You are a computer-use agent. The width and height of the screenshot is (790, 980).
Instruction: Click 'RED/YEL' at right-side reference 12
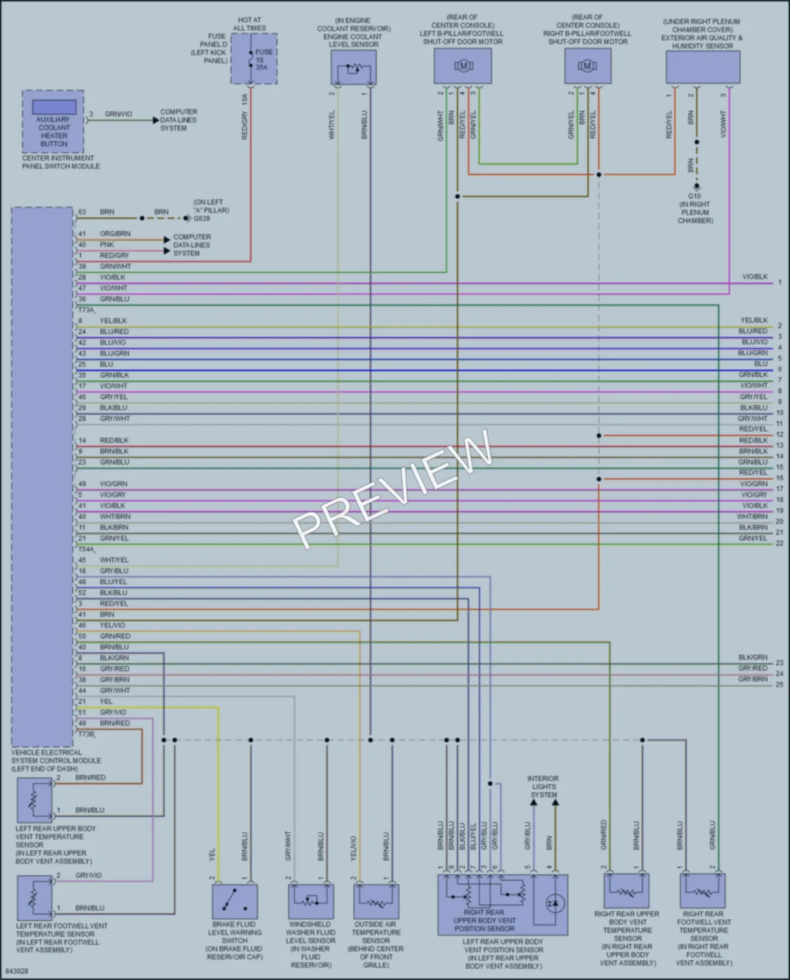pos(753,429)
